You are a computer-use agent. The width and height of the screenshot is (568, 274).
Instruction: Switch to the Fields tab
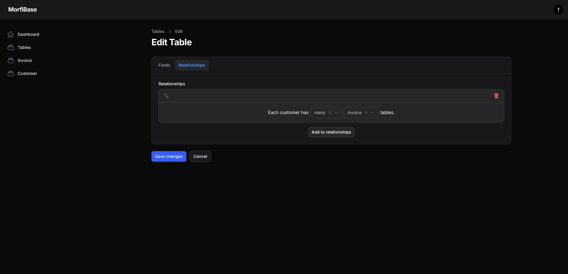[x=164, y=65]
